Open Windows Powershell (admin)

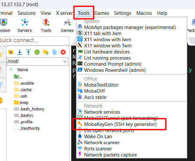132,70
